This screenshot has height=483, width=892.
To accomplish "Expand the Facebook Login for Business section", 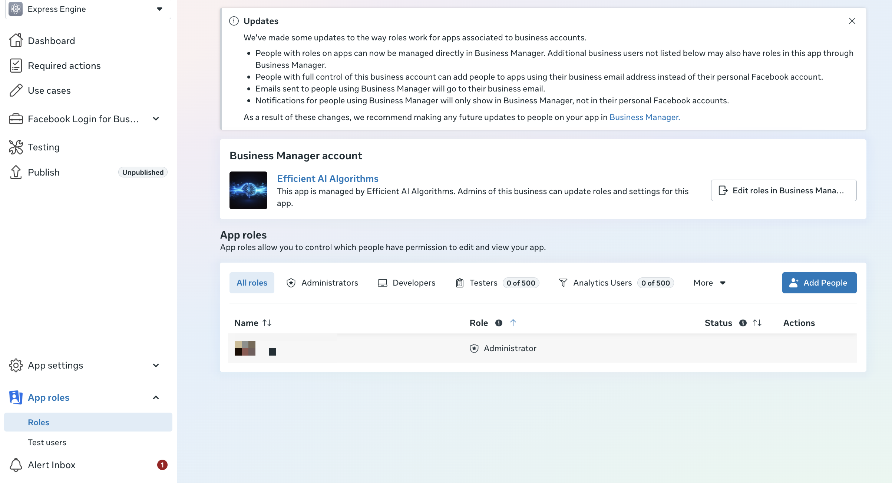I will tap(156, 119).
